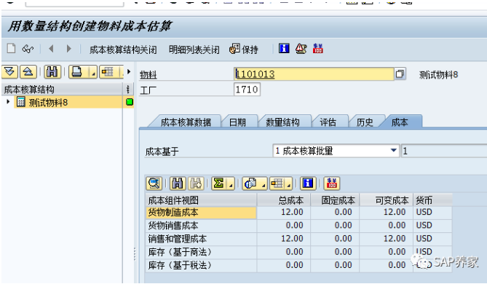Collapse all nodes in costing structure tree
Viewport: 487px width, 284px height.
(x=28, y=72)
